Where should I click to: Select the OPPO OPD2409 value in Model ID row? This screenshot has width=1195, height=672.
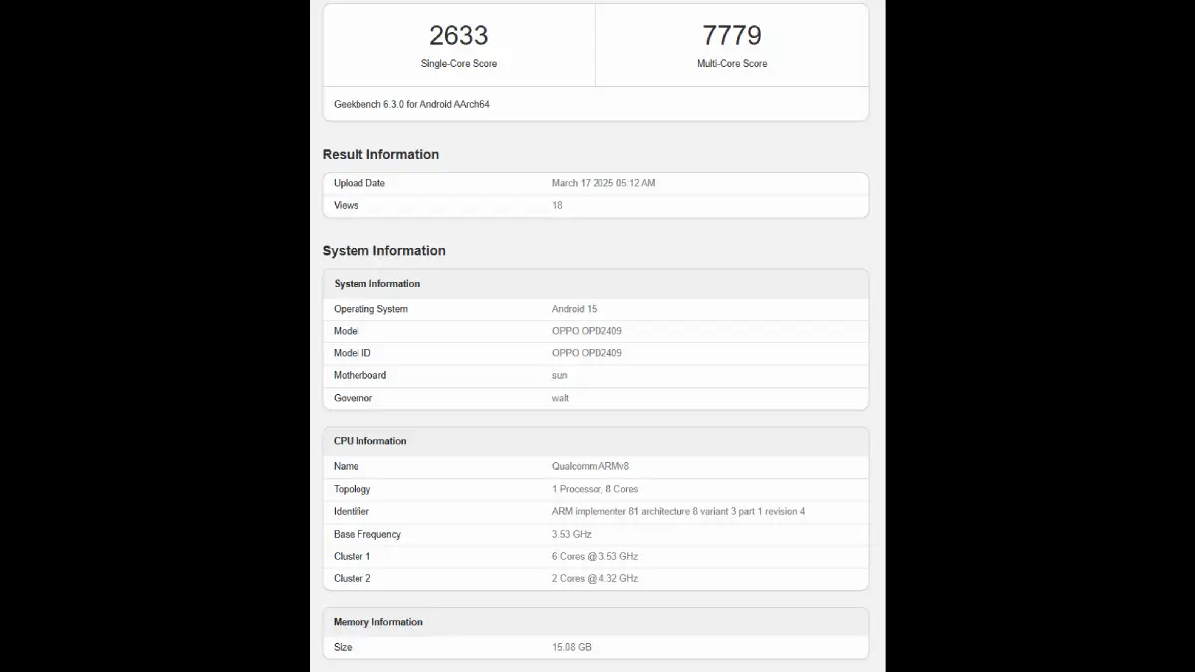(587, 353)
